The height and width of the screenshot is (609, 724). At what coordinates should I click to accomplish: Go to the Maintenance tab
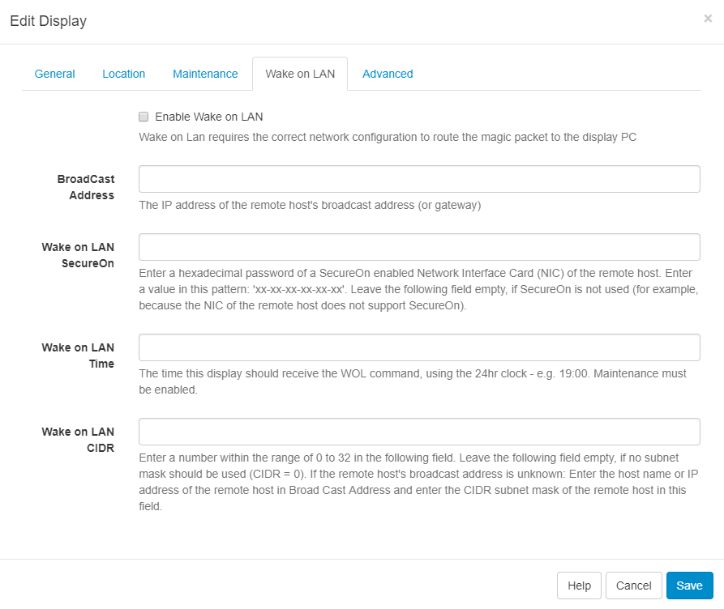pos(205,74)
